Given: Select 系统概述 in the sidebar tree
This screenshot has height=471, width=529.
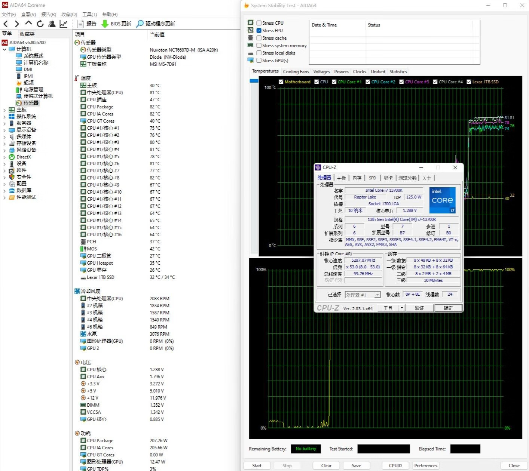Looking at the screenshot, I should [33, 56].
